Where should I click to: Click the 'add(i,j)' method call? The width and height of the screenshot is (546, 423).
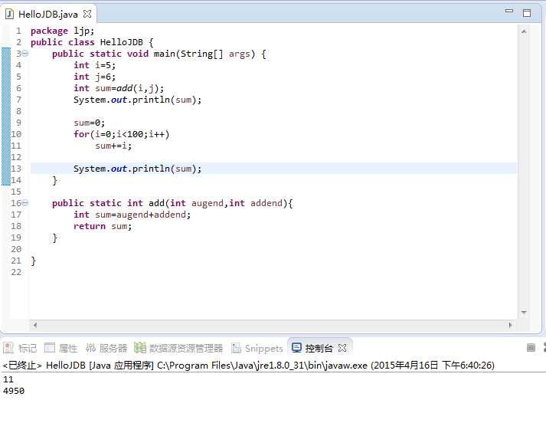pyautogui.click(x=138, y=88)
